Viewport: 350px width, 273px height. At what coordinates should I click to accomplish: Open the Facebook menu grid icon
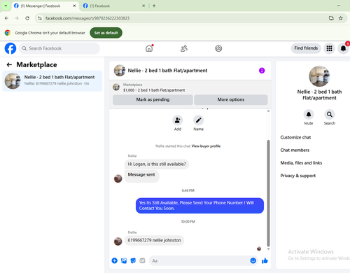[x=329, y=48]
